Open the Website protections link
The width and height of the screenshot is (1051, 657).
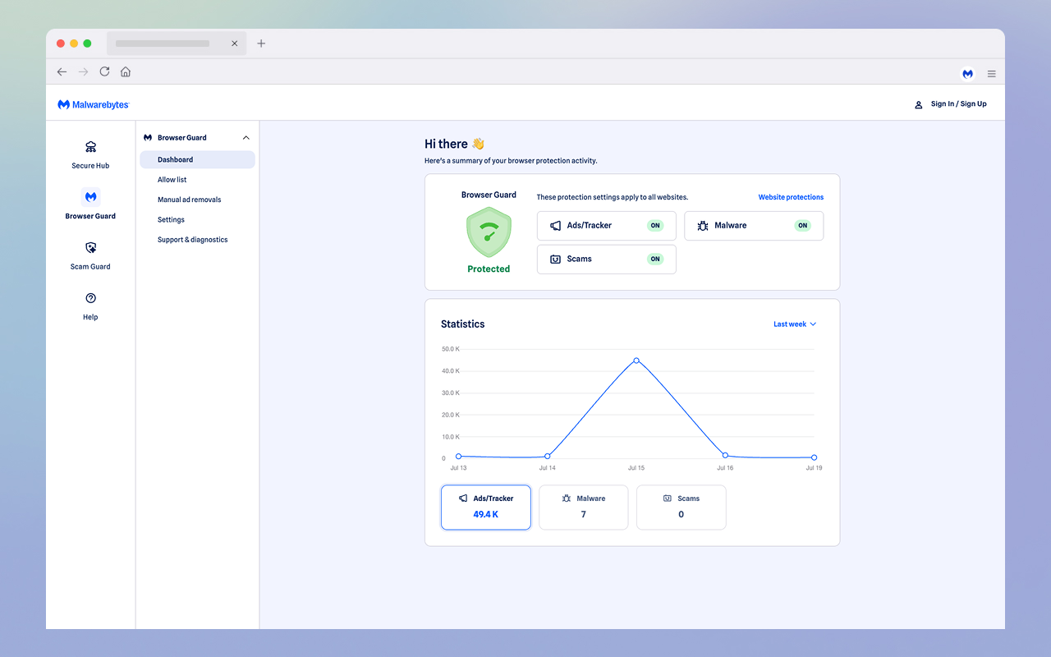tap(791, 197)
